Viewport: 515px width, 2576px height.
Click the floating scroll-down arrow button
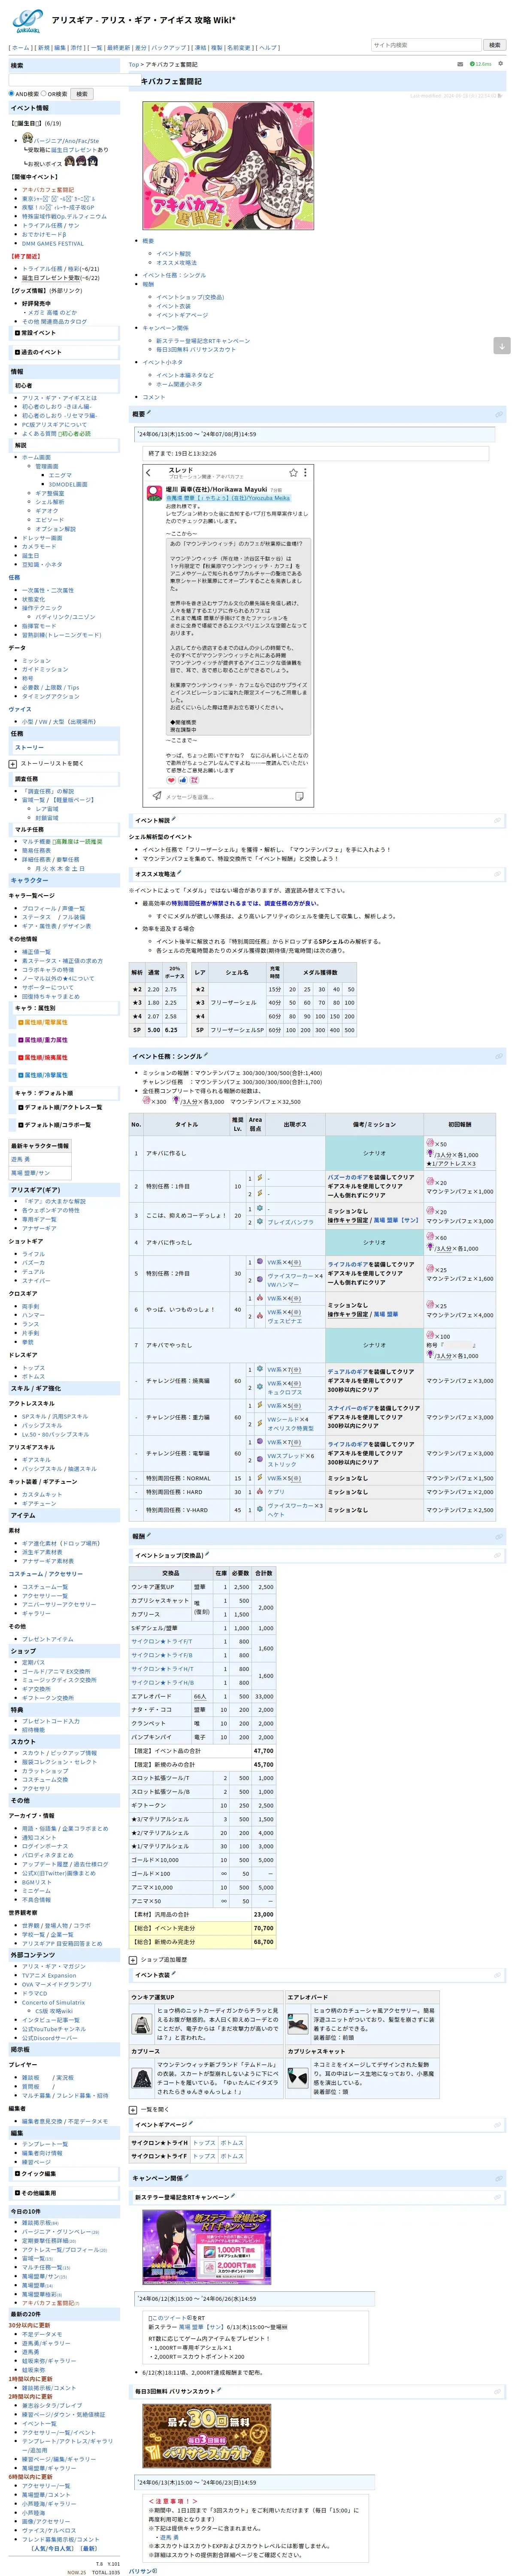[502, 345]
